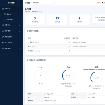
Task: Click the SEO 与发布 rocket icon
Action: [3, 43]
